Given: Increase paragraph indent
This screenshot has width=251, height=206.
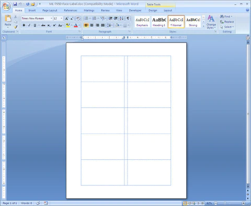Looking at the screenshot, I should coord(116,18).
